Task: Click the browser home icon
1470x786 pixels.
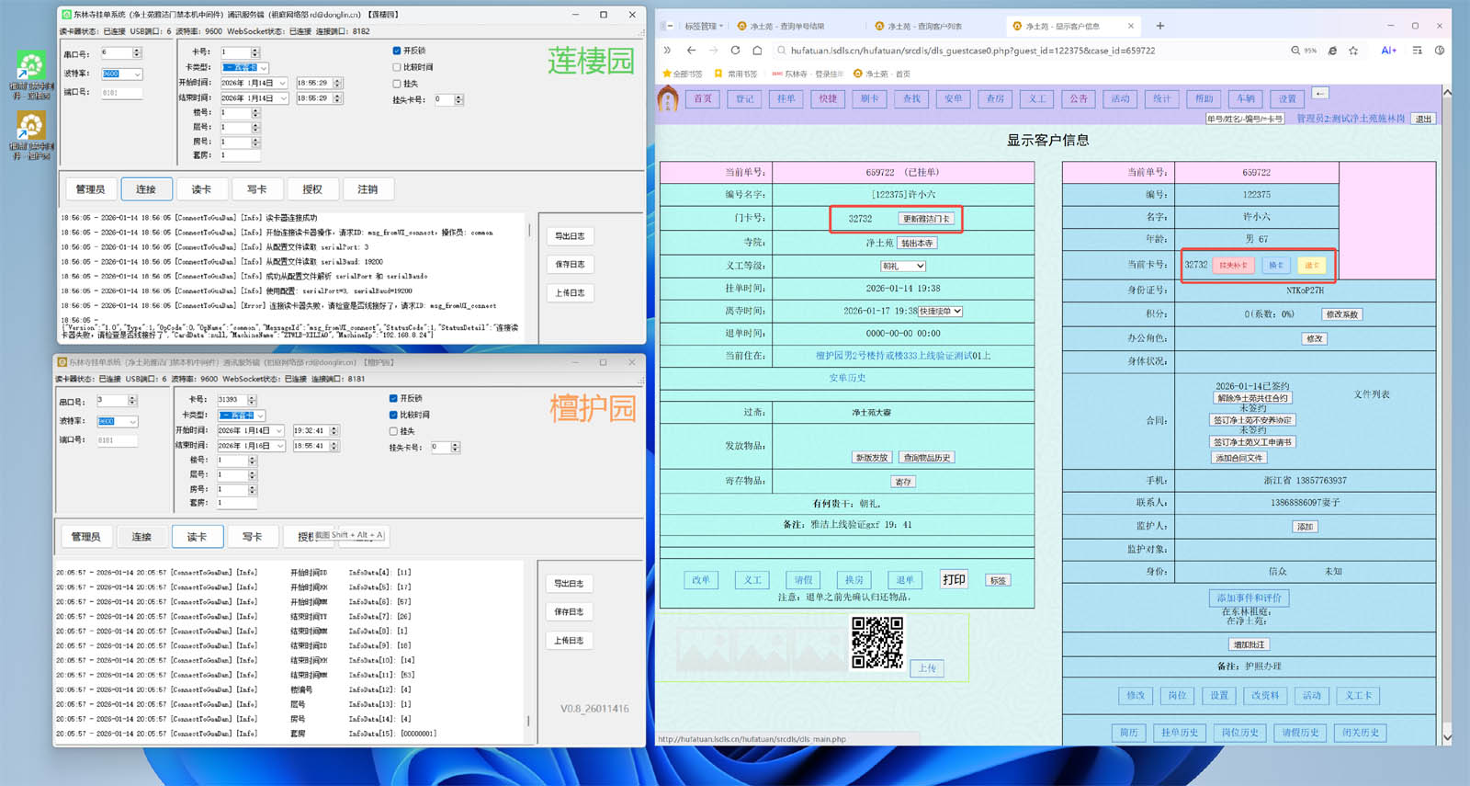Action: pyautogui.click(x=757, y=51)
